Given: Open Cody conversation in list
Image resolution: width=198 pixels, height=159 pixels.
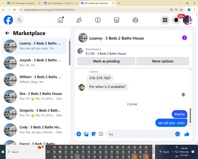Looking at the screenshot, I should click(x=34, y=130).
